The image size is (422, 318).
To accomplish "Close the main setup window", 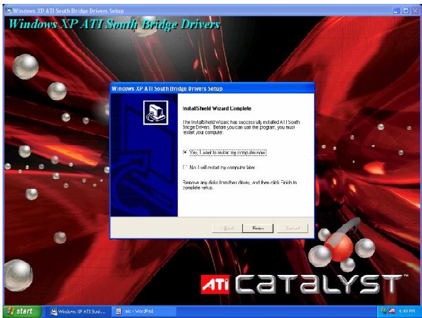I will [415, 10].
